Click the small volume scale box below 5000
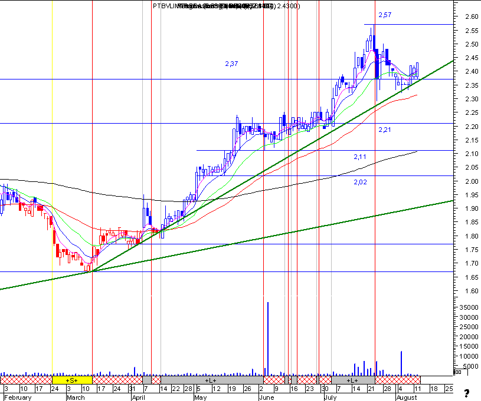 [x=460, y=372]
